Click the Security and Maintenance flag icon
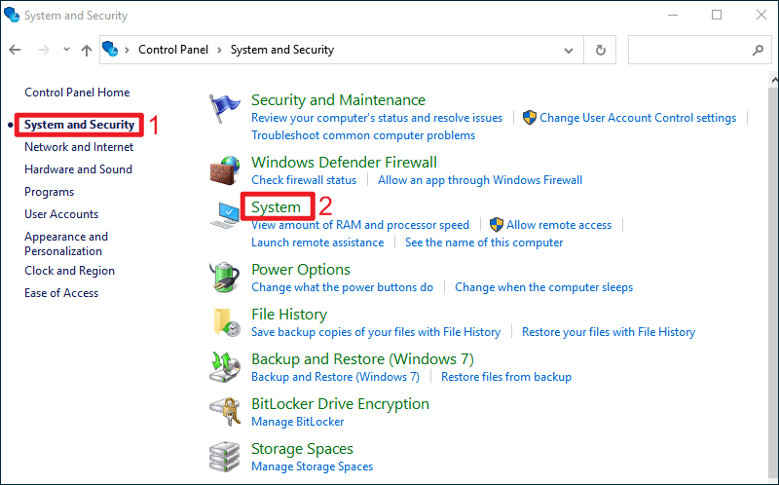Viewport: 779px width, 485px height. (224, 109)
